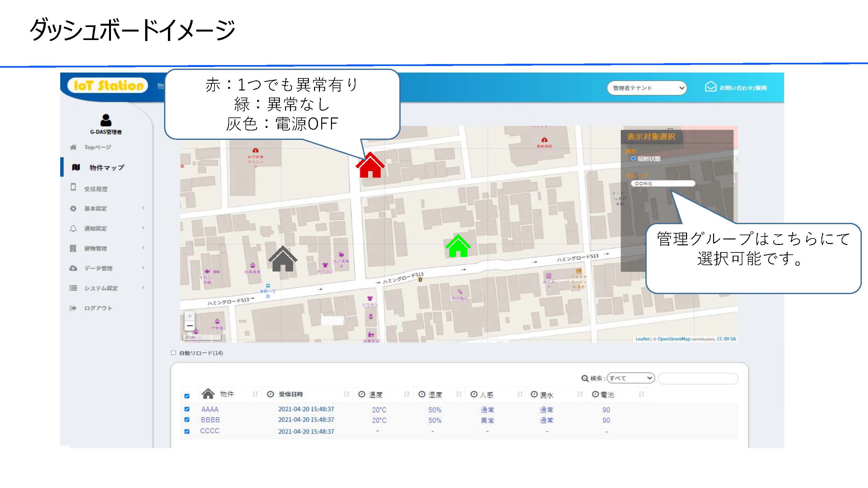The width and height of the screenshot is (868, 488).
Task: Open the CC-BY-SA license link
Action: [x=726, y=339]
